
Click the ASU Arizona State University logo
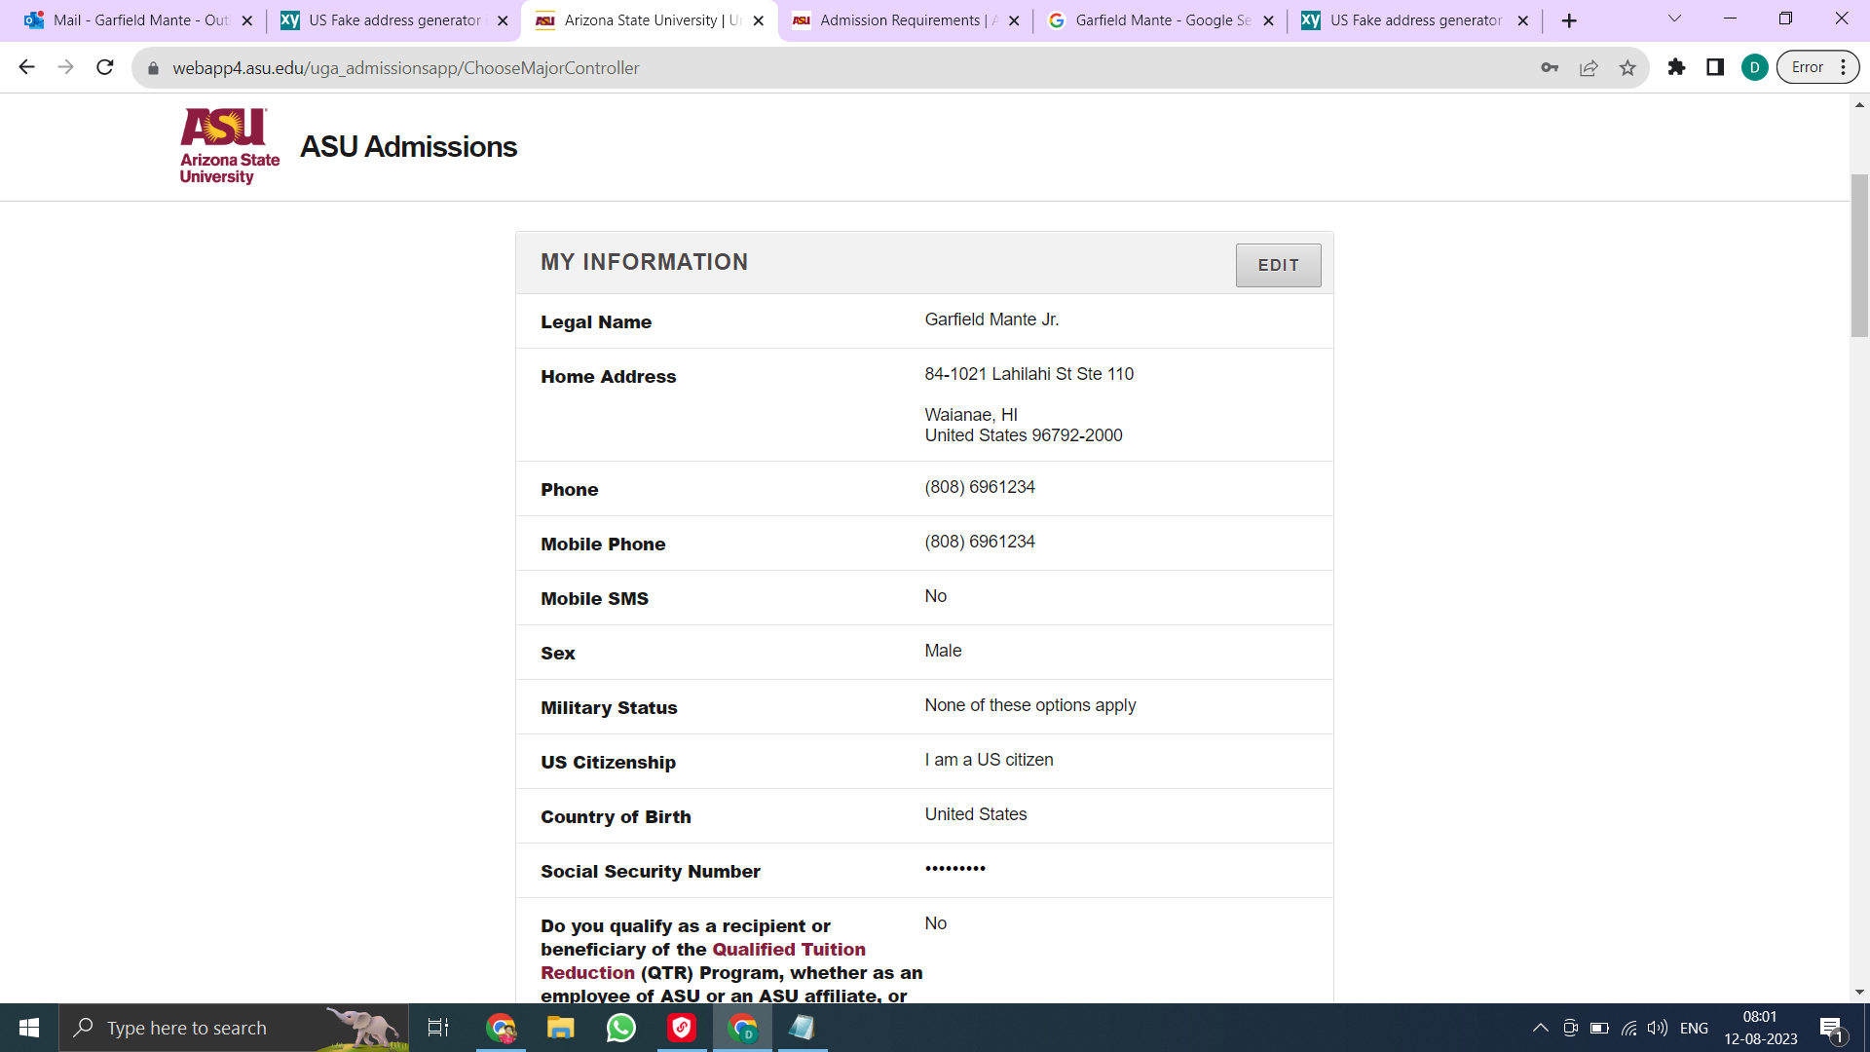coord(229,146)
